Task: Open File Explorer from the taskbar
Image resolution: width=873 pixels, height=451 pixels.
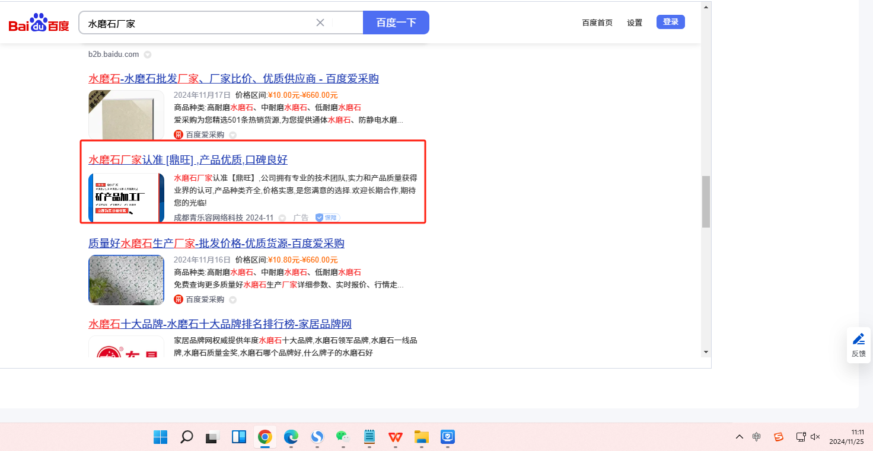Action: 421,437
